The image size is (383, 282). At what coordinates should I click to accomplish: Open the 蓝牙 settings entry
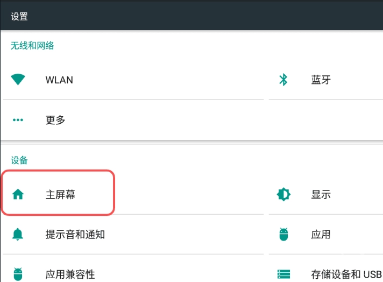click(x=321, y=80)
